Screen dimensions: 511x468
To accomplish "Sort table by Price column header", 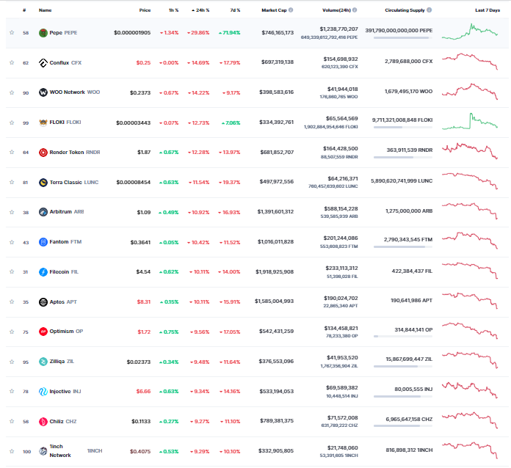I will coord(145,10).
